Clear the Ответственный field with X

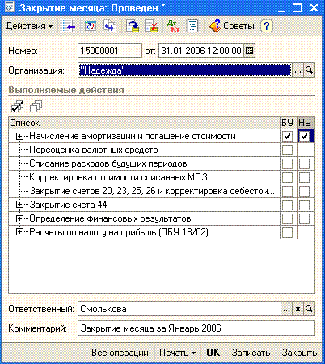click(x=298, y=309)
